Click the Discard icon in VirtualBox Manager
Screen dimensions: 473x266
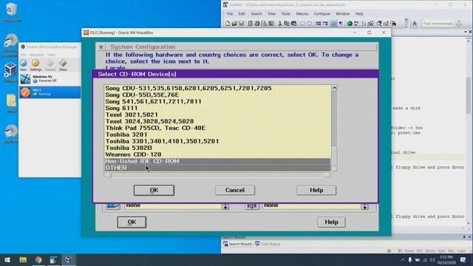pos(50,65)
